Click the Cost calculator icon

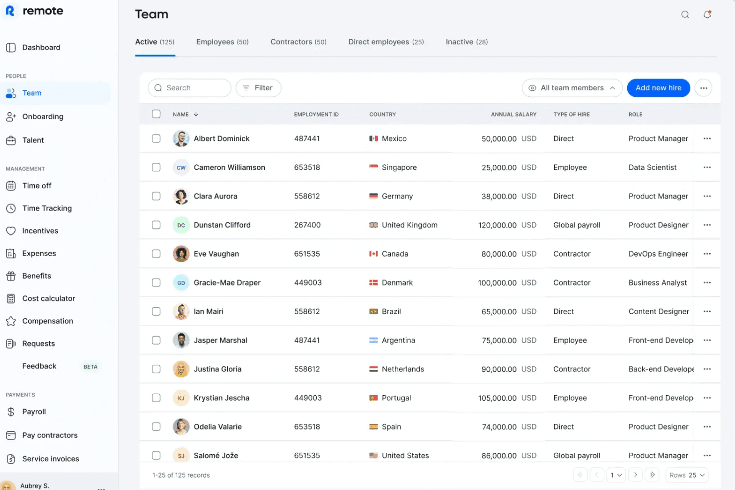tap(11, 298)
